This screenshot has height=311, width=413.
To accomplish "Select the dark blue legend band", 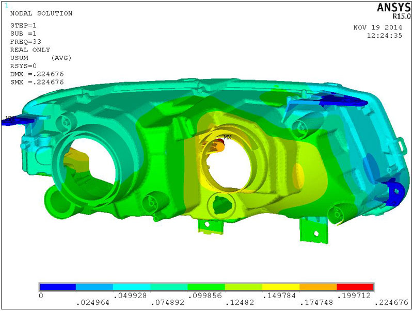I will (57, 287).
